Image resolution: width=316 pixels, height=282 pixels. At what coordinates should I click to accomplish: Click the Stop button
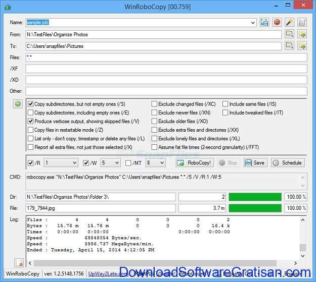click(x=229, y=162)
